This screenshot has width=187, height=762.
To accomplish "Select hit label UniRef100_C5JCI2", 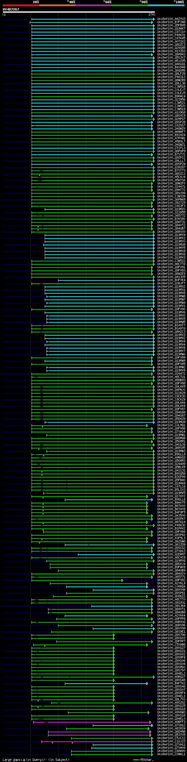I will [x=171, y=738].
